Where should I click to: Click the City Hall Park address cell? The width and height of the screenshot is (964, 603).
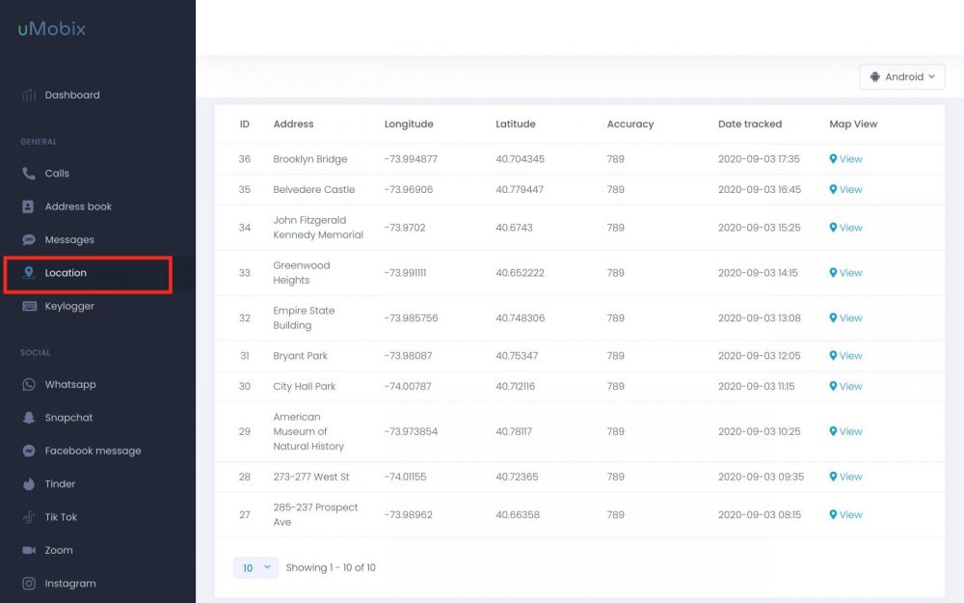[305, 387]
